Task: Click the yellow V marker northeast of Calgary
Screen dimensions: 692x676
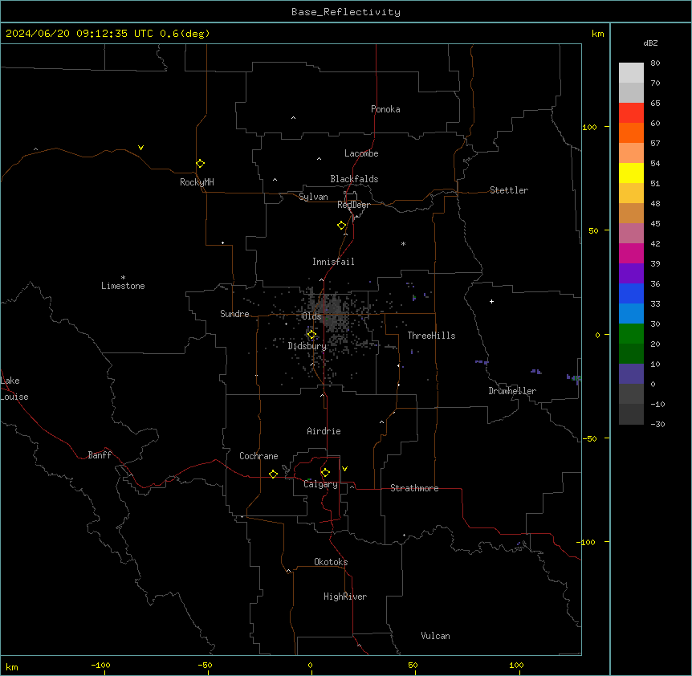Action: pyautogui.click(x=344, y=469)
